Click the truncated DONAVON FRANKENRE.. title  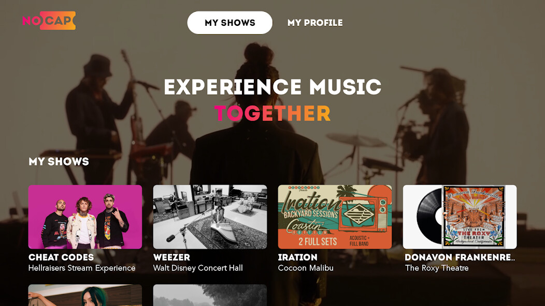[460, 257]
